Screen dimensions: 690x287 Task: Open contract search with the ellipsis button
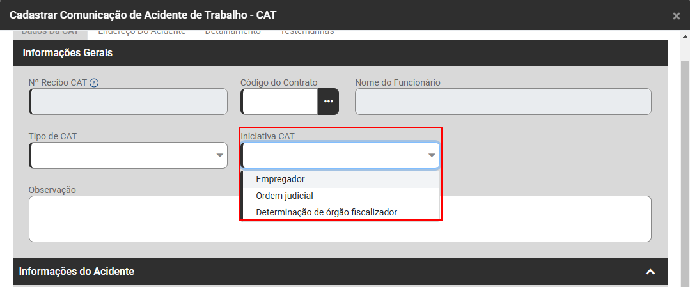point(328,102)
